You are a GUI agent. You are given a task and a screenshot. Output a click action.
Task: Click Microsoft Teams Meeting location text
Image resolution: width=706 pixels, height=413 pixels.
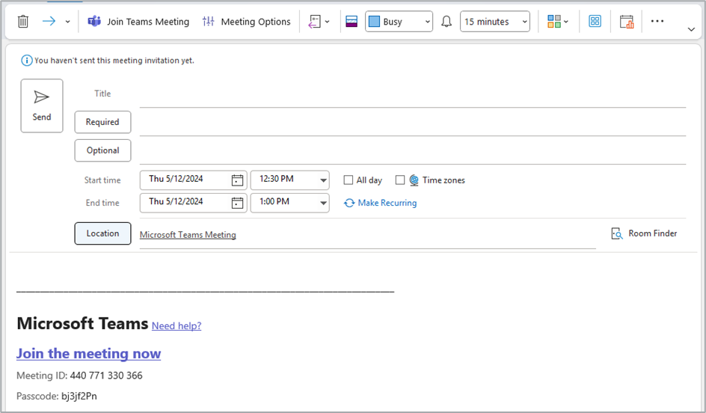pyautogui.click(x=188, y=235)
